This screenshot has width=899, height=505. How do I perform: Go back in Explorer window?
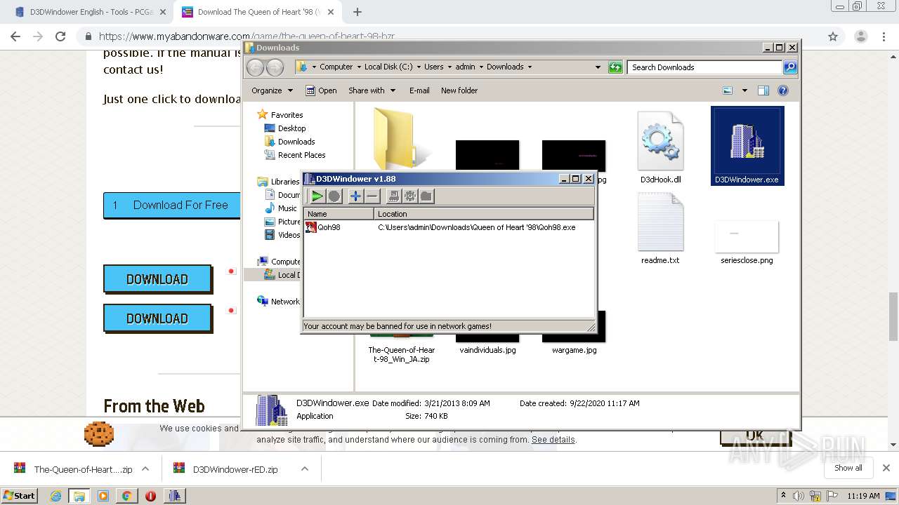(x=256, y=67)
